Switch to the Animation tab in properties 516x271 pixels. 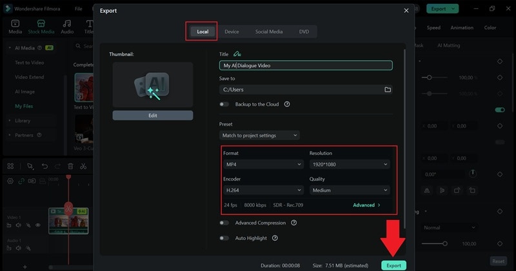point(462,28)
